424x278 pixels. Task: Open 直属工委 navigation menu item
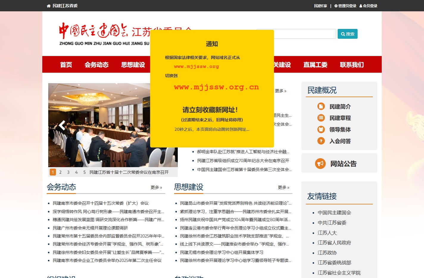point(315,65)
